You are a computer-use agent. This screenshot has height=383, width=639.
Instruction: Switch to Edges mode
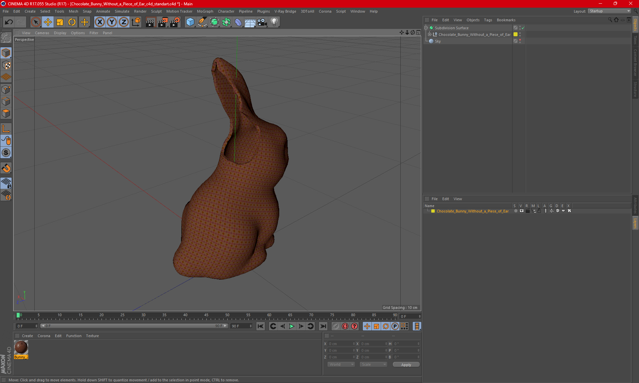pos(6,101)
